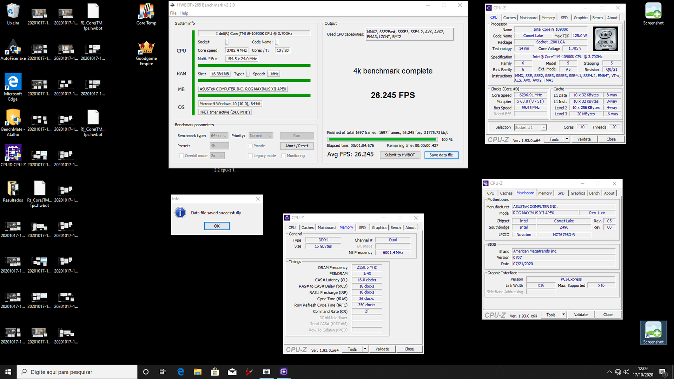The width and height of the screenshot is (674, 379).
Task: Switch to Caches tab in top CPU-Z window
Action: click(x=509, y=18)
